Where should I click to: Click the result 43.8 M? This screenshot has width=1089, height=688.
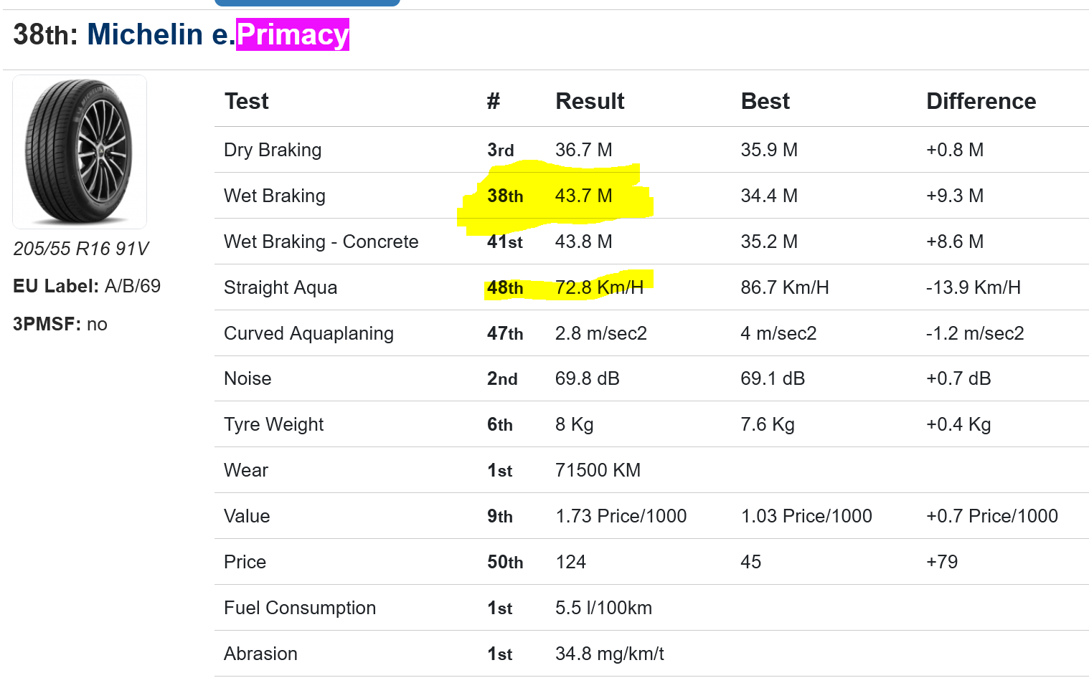point(584,242)
